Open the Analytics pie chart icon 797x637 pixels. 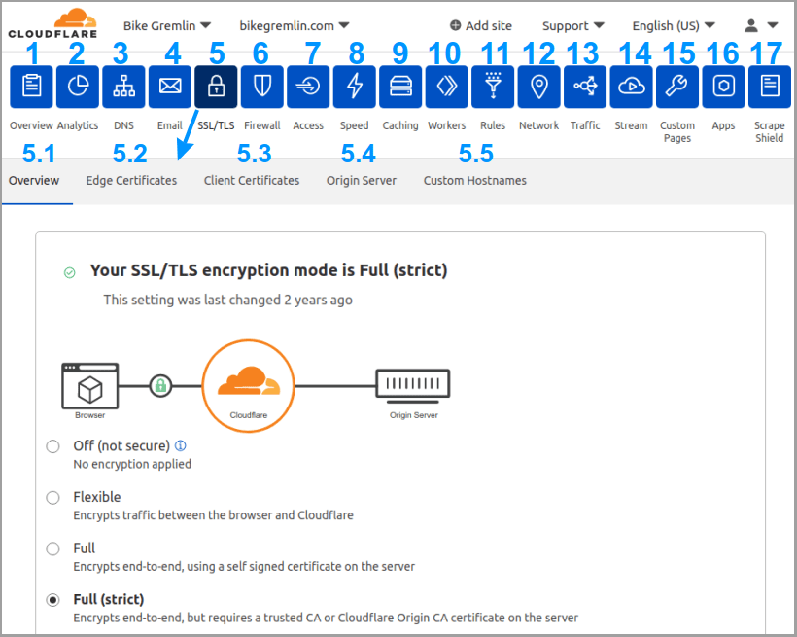pyautogui.click(x=78, y=87)
